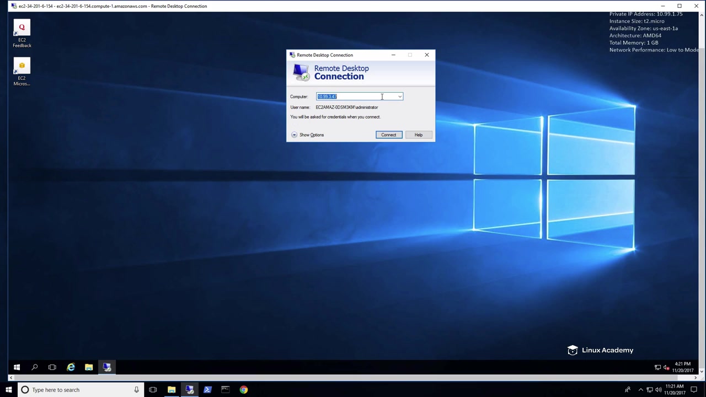Click the horizontal scrollbar left arrow
Screen dimensions: 706x397
point(11,378)
